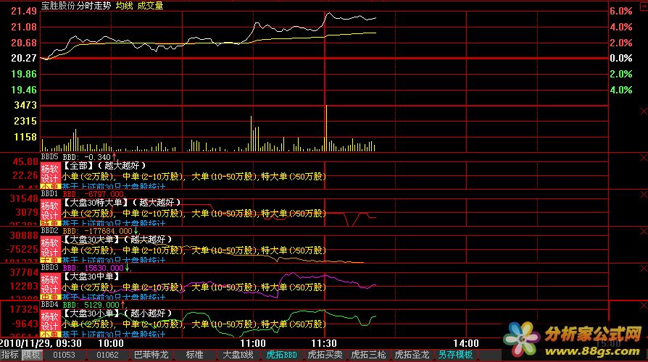The width and height of the screenshot is (648, 362).
Task: Click the 0.0% percentage axis label
Action: [621, 58]
